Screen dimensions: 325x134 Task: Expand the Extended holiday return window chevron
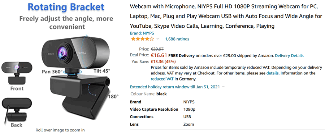223,87
